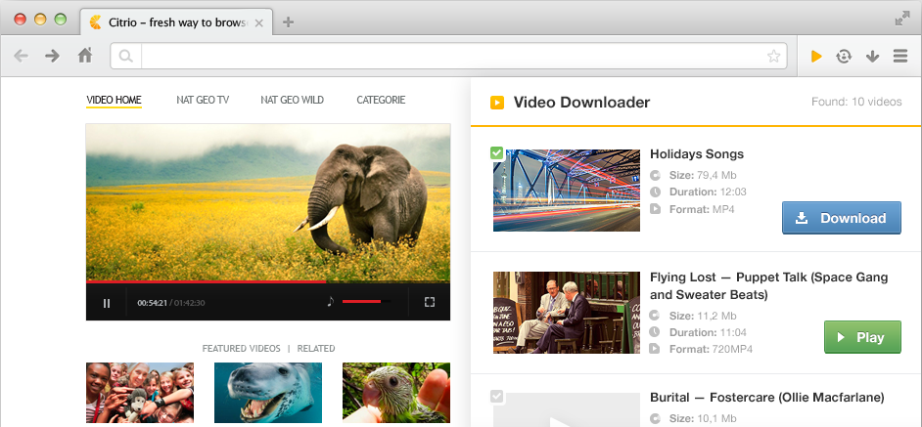Enter fullscreen on the video player
922x427 pixels.
tap(430, 303)
